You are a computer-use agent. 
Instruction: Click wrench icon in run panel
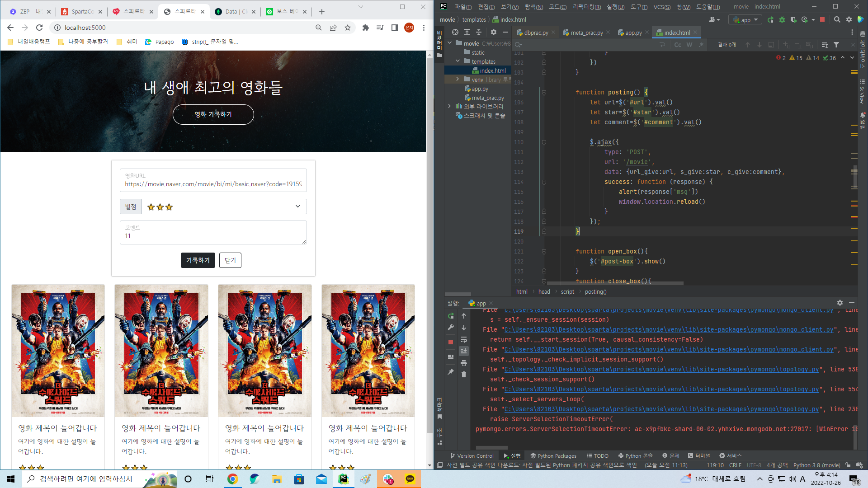[x=451, y=328]
